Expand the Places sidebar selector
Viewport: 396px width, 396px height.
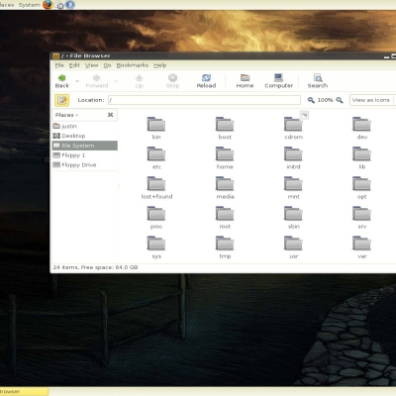67,115
